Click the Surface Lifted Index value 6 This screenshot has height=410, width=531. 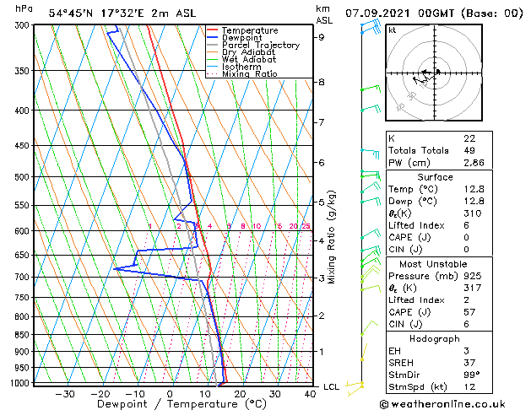[467, 225]
